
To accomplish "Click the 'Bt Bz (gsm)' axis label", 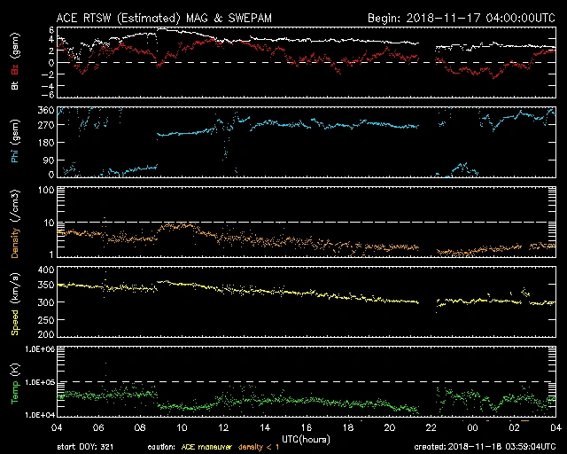I will click(15, 61).
